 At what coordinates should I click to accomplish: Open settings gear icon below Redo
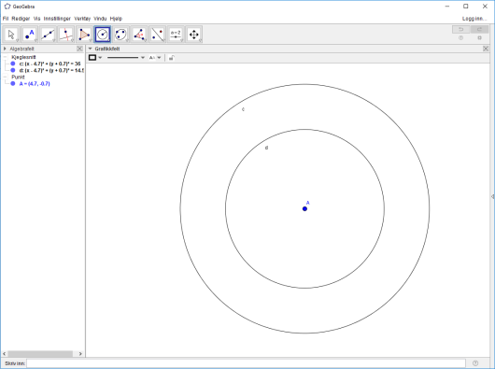479,38
